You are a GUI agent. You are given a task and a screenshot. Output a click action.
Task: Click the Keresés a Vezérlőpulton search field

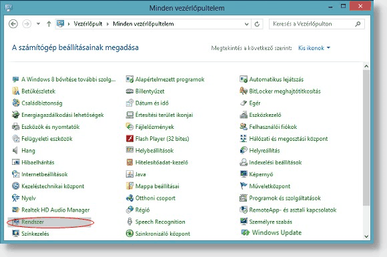(x=317, y=24)
